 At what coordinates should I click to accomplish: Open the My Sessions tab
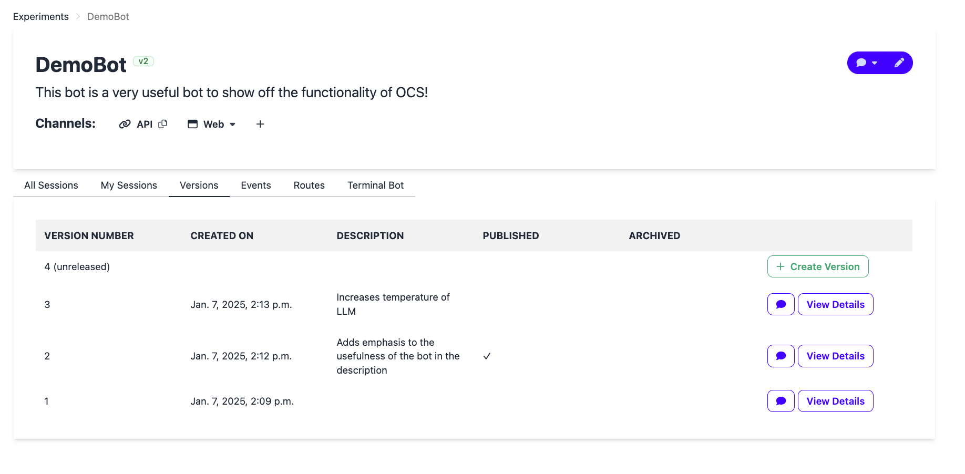[129, 185]
